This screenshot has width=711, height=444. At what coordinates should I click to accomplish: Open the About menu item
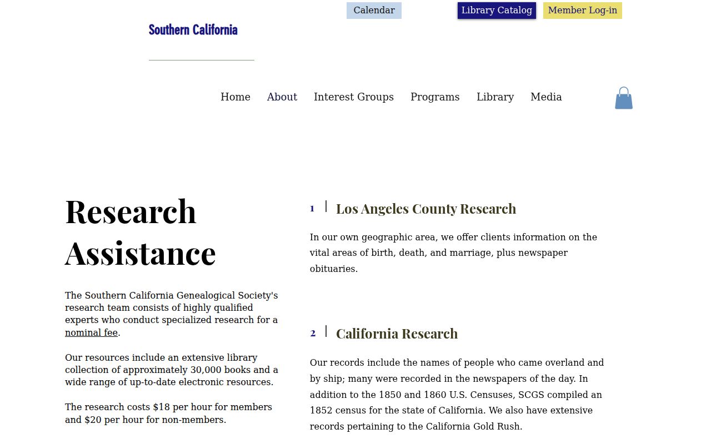[282, 97]
